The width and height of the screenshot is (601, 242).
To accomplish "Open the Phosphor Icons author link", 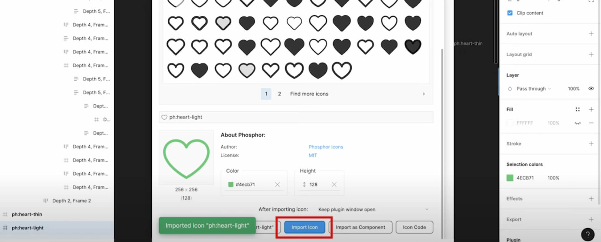I will [325, 147].
